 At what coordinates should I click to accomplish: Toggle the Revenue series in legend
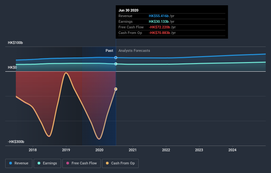(19, 163)
